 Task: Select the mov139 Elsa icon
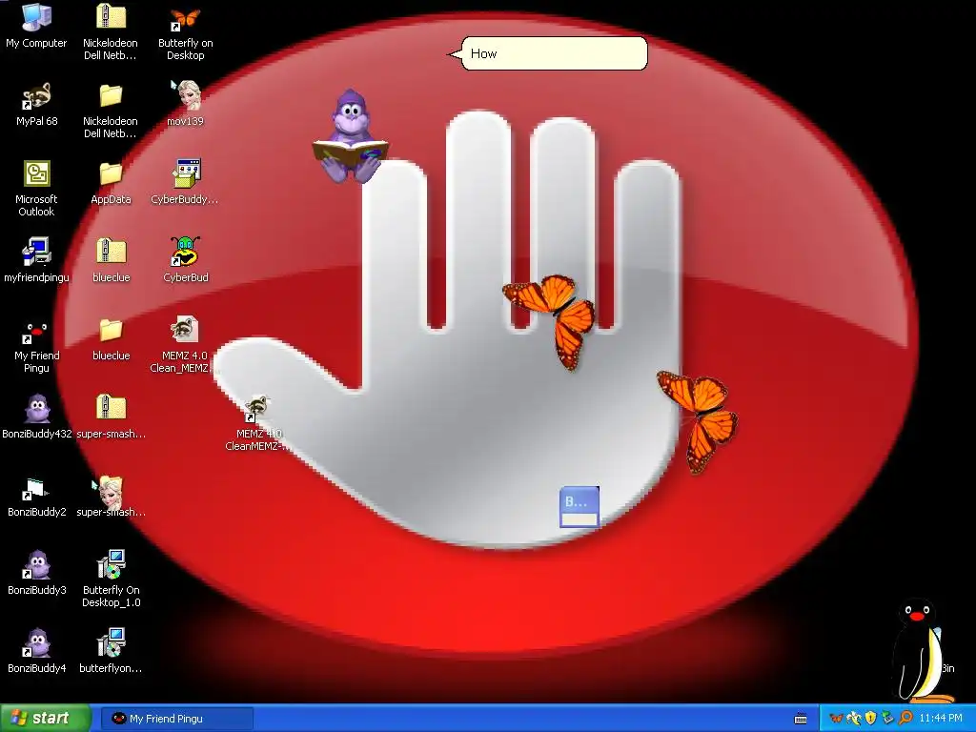coord(186,103)
